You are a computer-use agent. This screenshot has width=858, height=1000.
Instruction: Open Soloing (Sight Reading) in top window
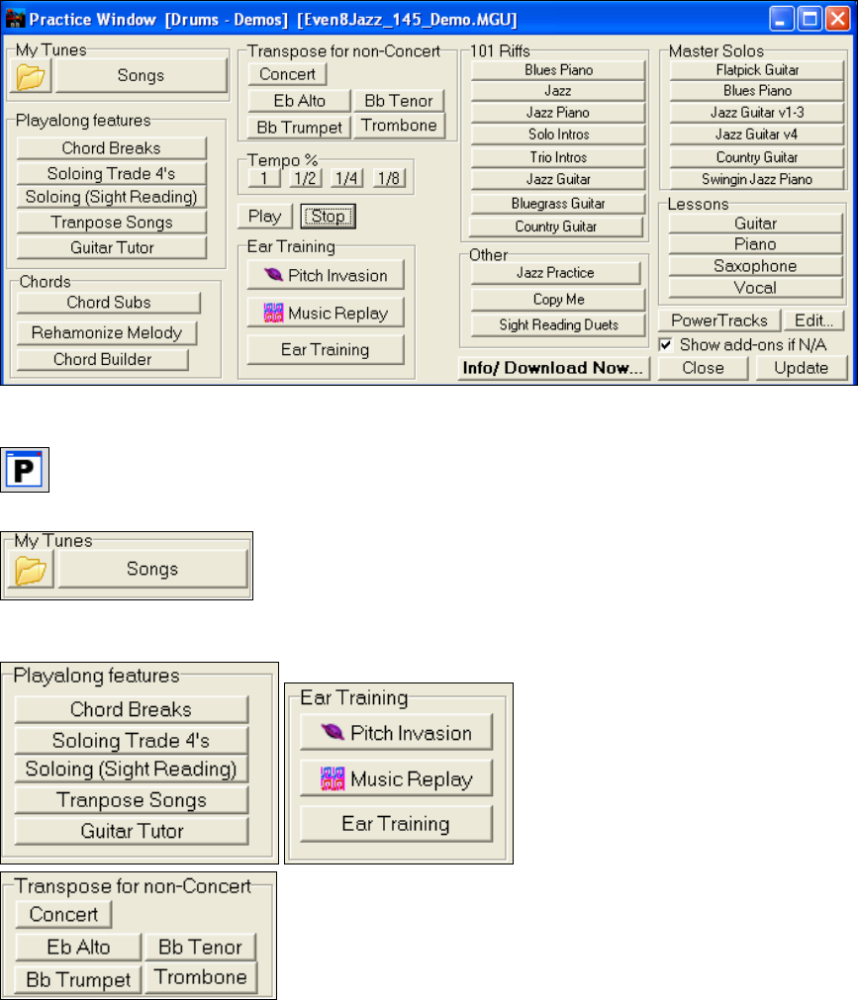tap(112, 197)
